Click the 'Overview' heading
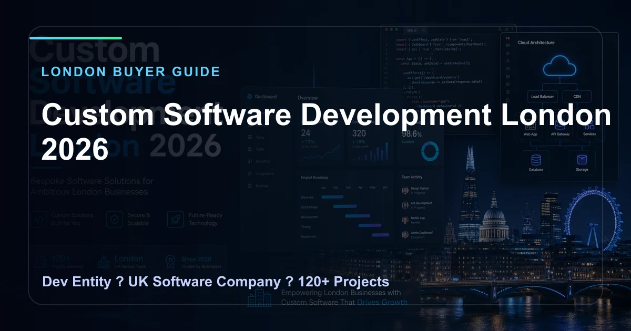631x331 pixels. point(308,98)
